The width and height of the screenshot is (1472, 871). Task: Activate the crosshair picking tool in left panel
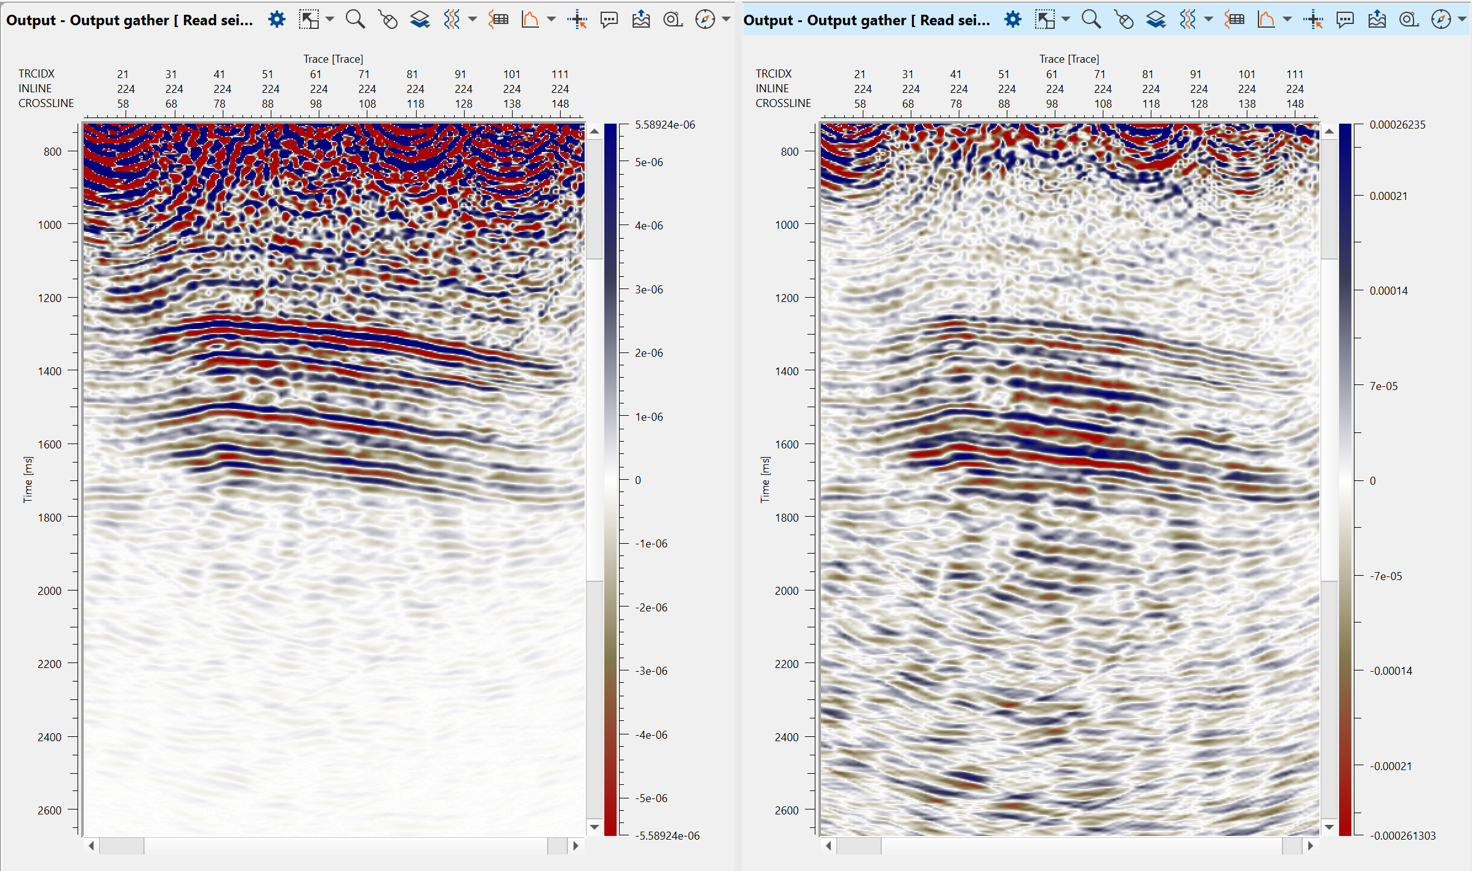pos(577,20)
